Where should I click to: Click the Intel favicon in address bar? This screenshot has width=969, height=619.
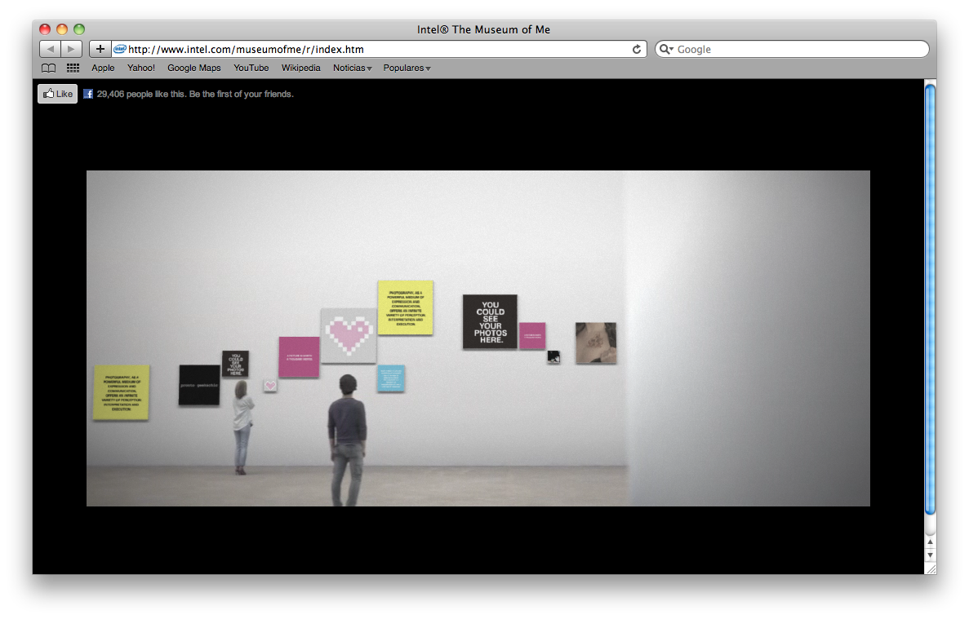pos(120,49)
